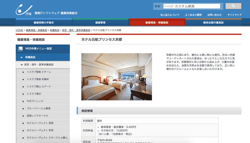Click 被保険者・被扶養者：5,400円 text
Image resolution: width=250 pixels, height=143 pixels.
pos(118,127)
